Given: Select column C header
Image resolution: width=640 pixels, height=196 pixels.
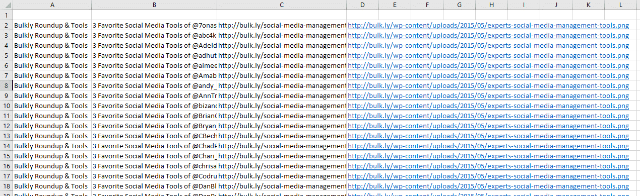Looking at the screenshot, I should click(x=282, y=5).
